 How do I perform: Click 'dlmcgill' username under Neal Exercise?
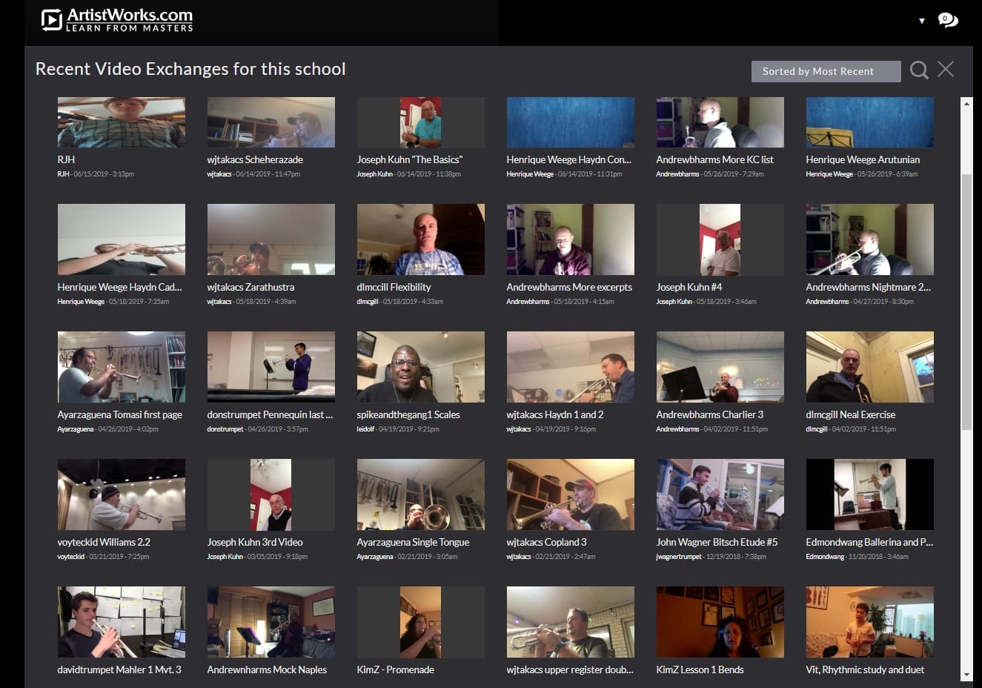point(817,429)
